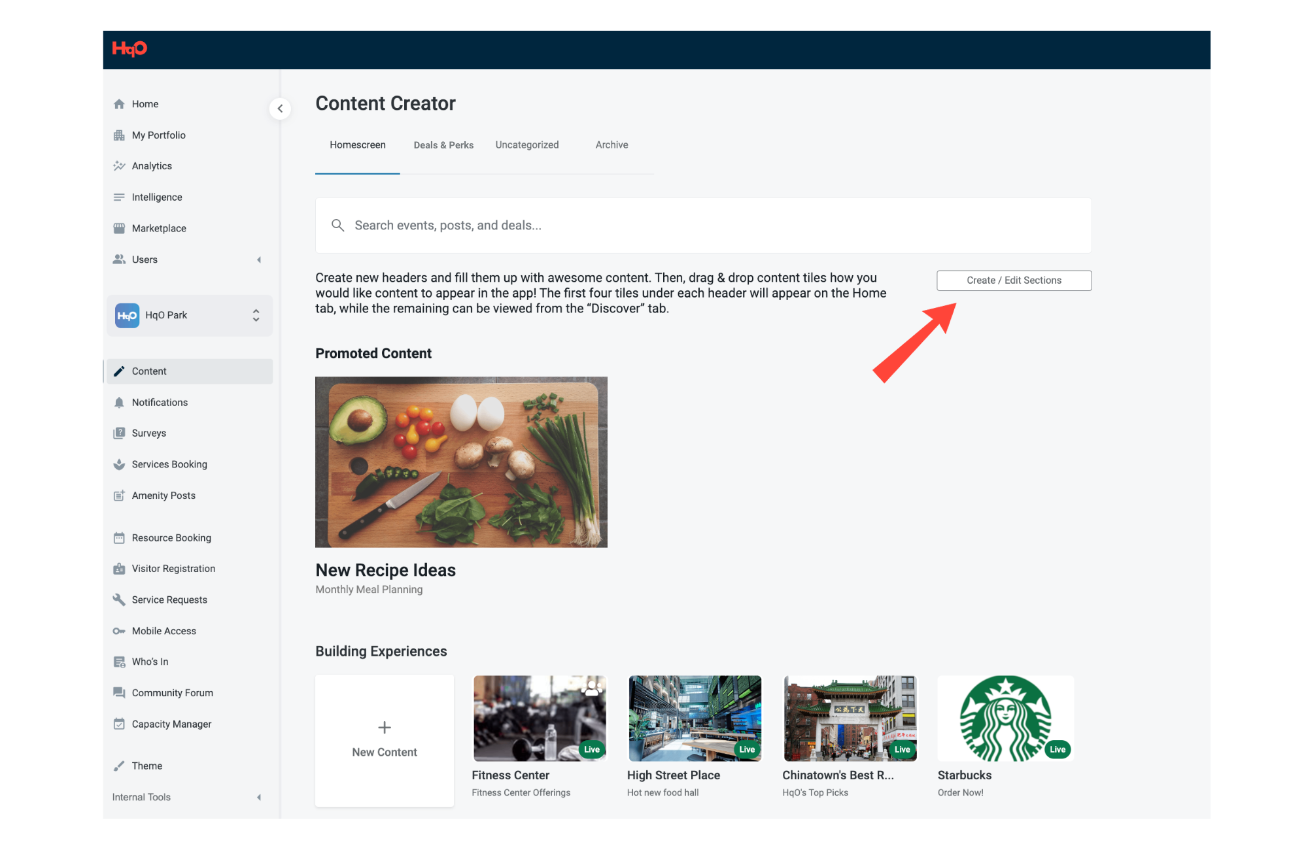Open the HqO Park building selector
Screen dimensions: 1308x846
click(x=190, y=316)
